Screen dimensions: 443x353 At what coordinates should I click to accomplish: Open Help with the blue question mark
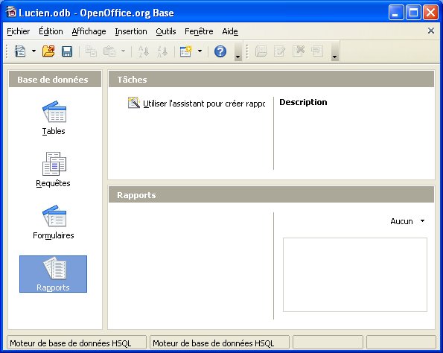tap(220, 51)
